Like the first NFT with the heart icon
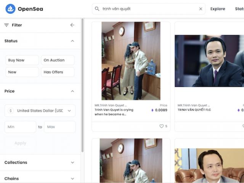Screen dimensions: 244x183 click(x=161, y=126)
